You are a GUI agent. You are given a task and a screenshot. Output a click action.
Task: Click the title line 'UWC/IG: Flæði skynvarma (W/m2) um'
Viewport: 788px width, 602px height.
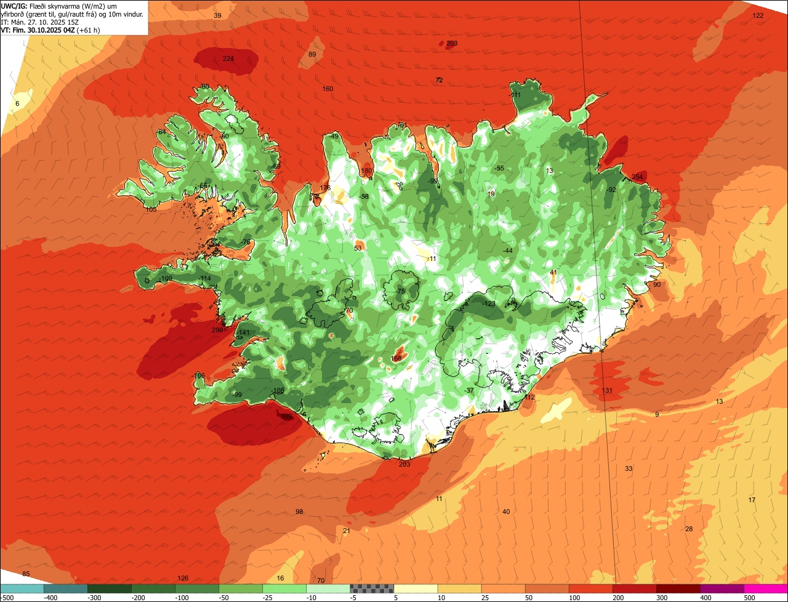[59, 6]
